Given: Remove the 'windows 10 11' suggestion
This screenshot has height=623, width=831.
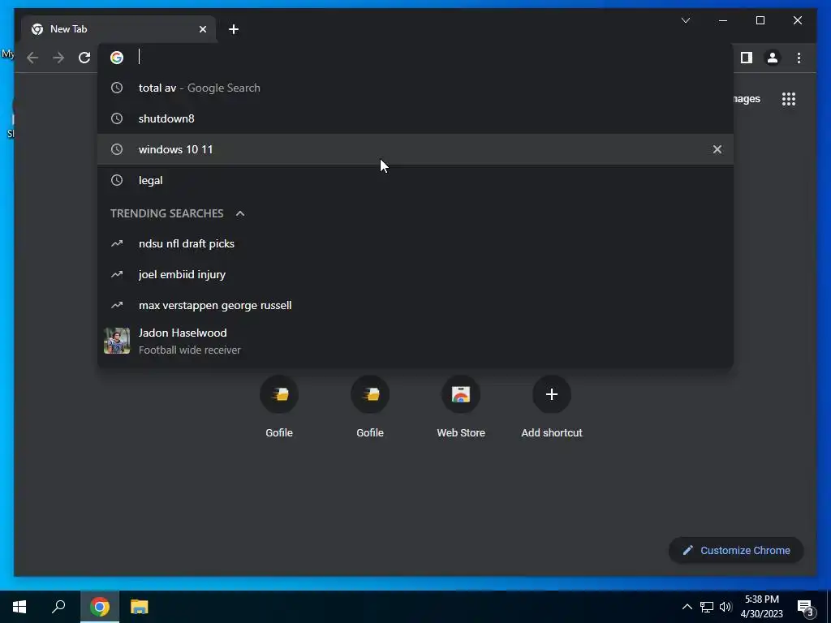Looking at the screenshot, I should pos(717,149).
